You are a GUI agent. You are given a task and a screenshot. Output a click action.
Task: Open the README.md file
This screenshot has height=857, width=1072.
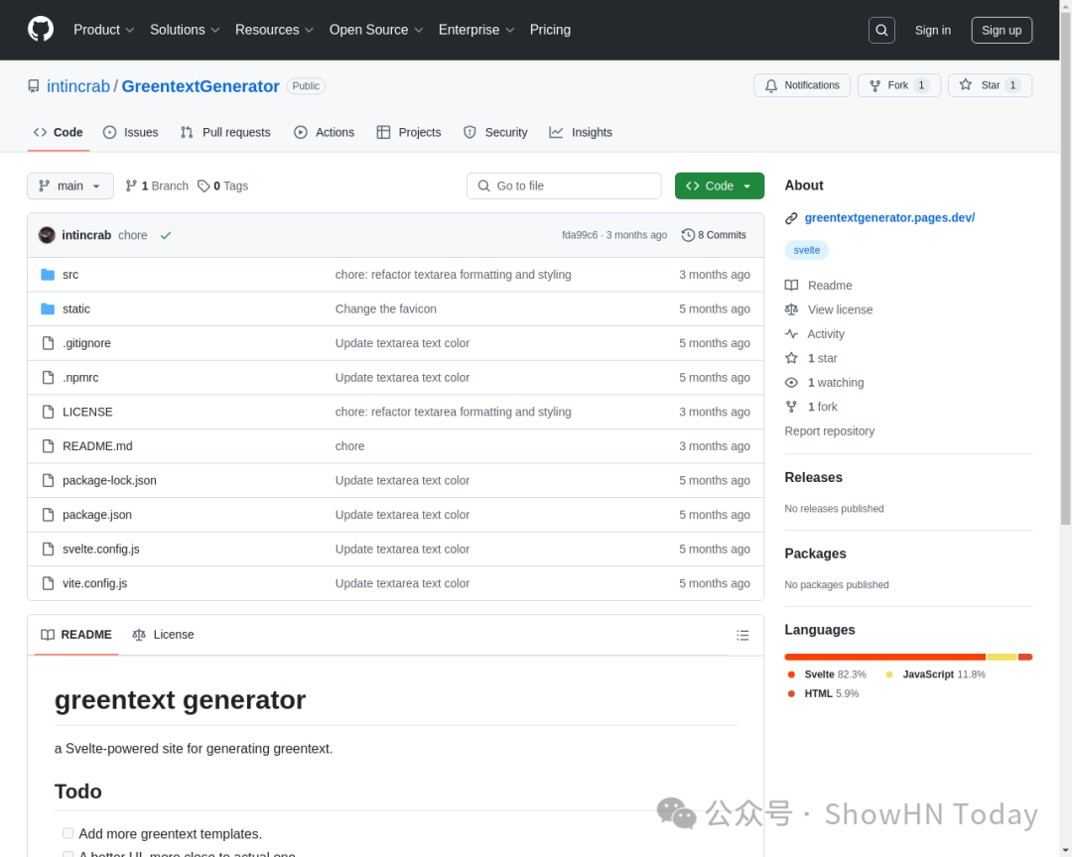(97, 446)
